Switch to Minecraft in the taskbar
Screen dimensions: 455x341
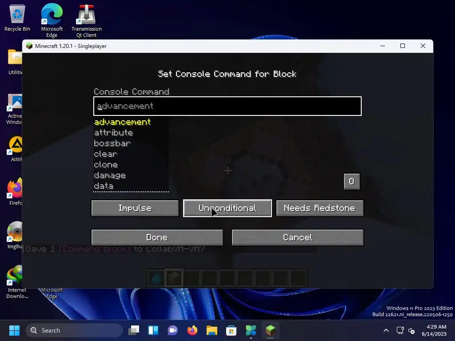tap(270, 330)
